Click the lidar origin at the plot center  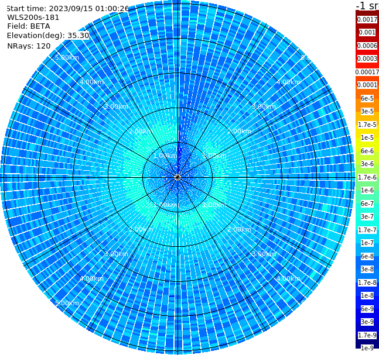point(177,177)
